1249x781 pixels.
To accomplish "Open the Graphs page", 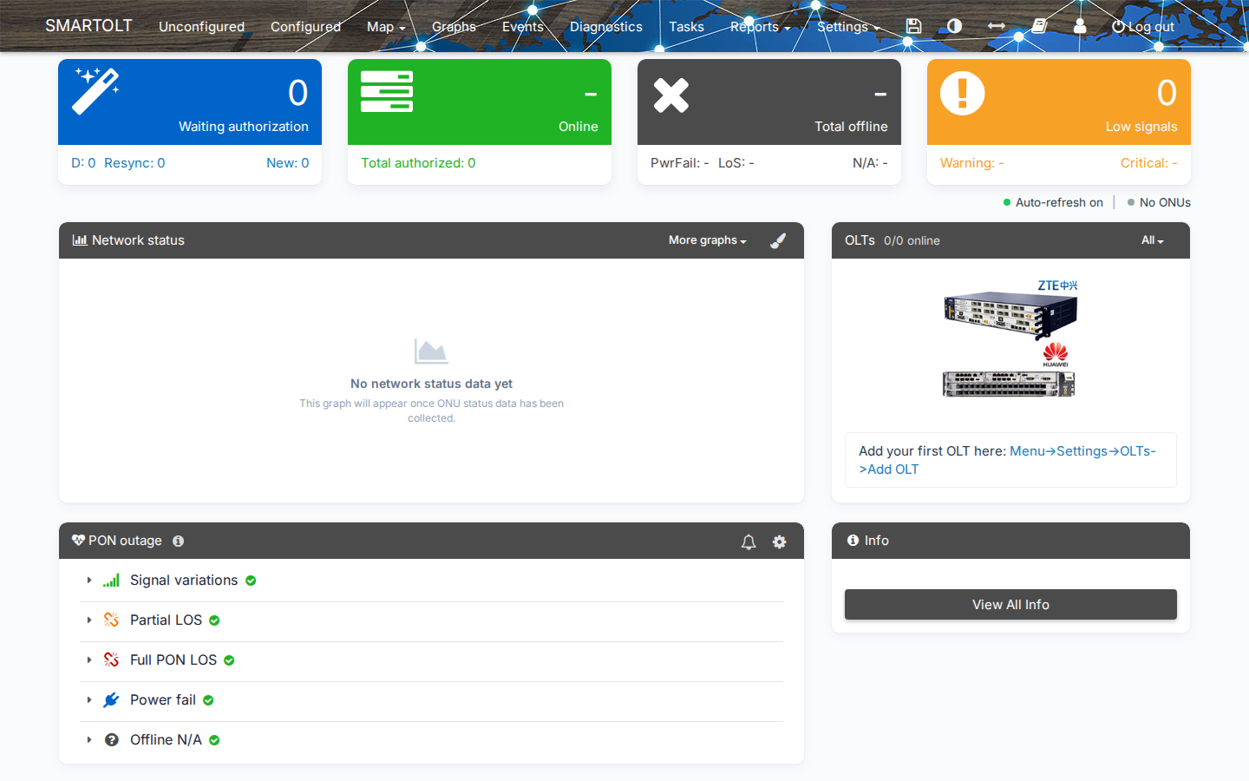I will [x=454, y=27].
